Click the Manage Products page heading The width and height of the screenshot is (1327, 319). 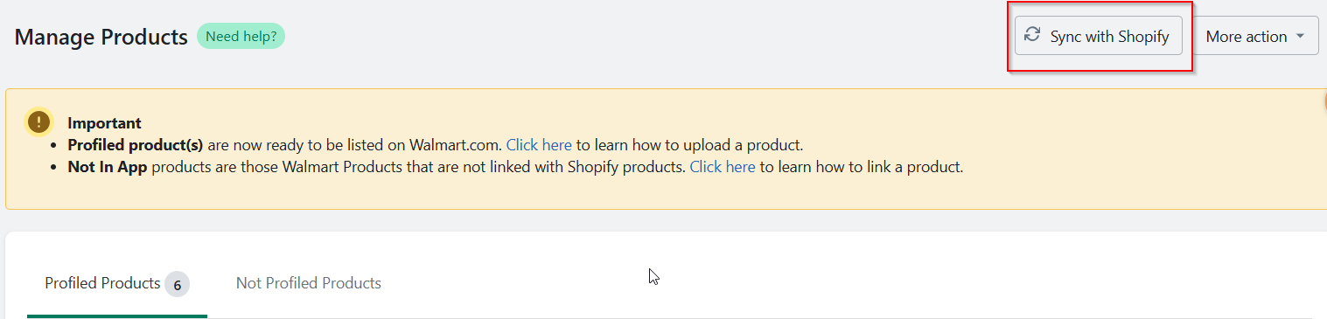101,37
